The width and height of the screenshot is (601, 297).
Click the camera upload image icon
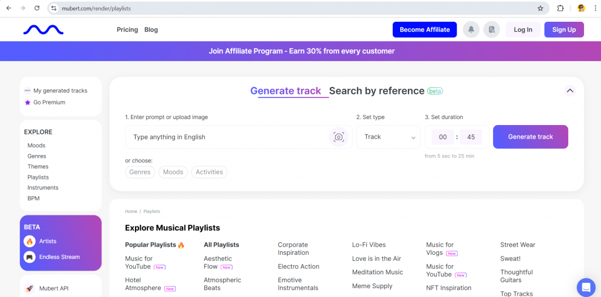tap(339, 137)
